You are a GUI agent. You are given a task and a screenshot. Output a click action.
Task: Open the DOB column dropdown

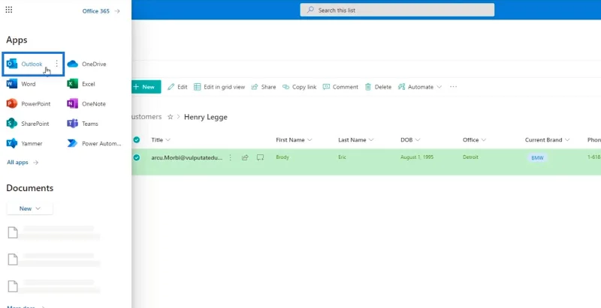410,140
